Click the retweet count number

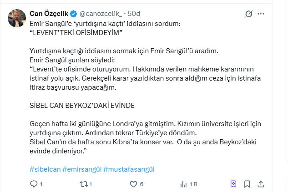91,184
